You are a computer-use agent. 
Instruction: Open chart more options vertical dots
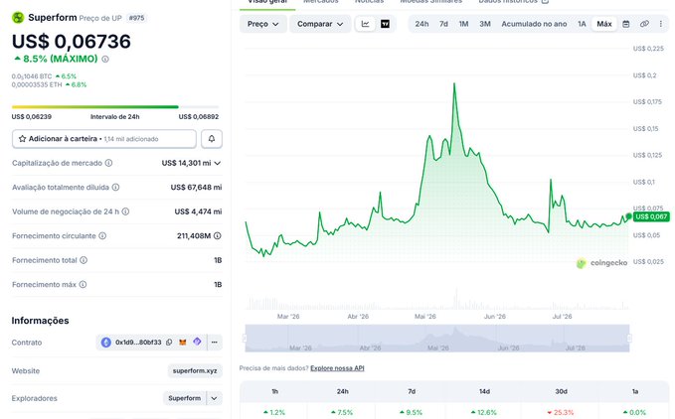click(661, 24)
